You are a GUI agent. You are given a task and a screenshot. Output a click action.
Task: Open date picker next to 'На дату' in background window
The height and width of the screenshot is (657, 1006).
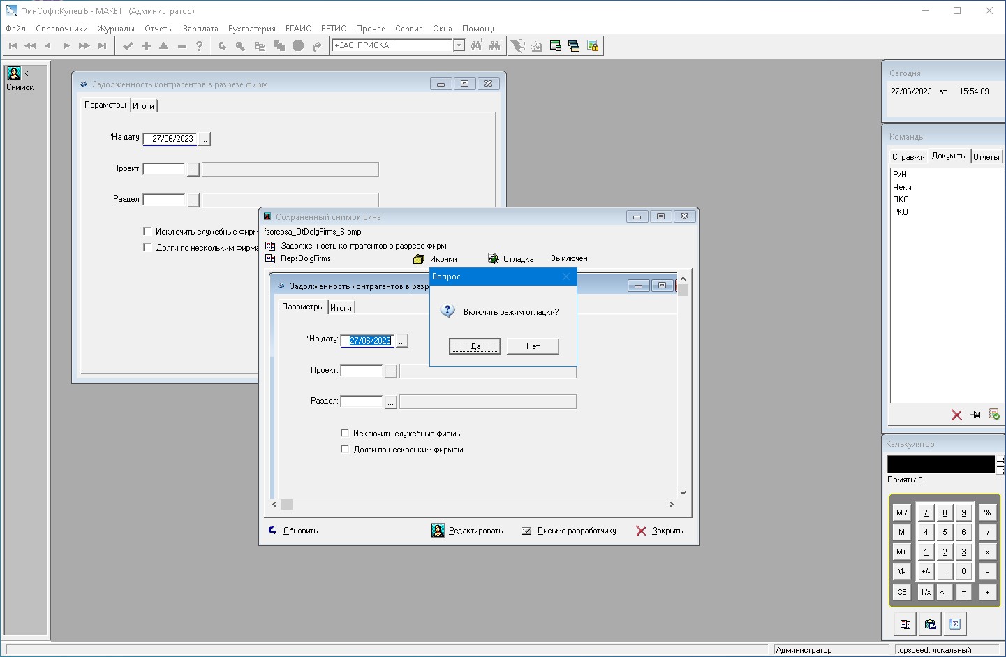(204, 139)
